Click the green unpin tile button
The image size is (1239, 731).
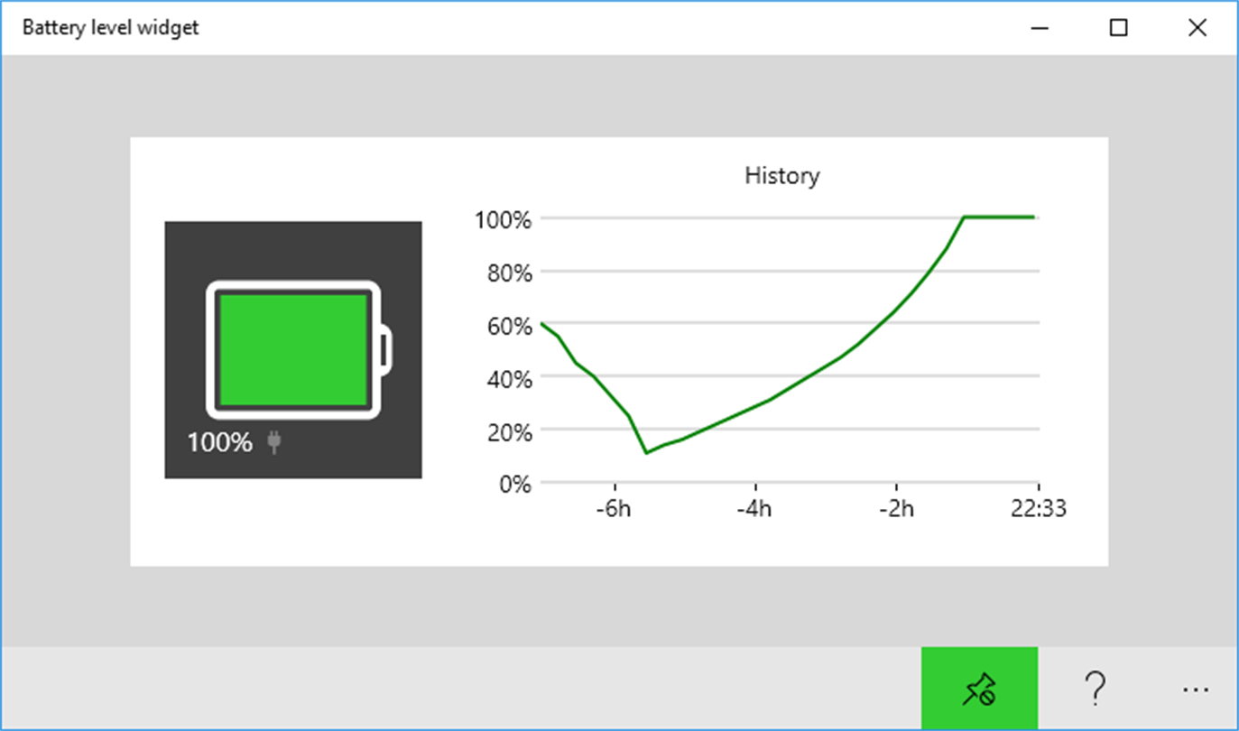point(980,689)
